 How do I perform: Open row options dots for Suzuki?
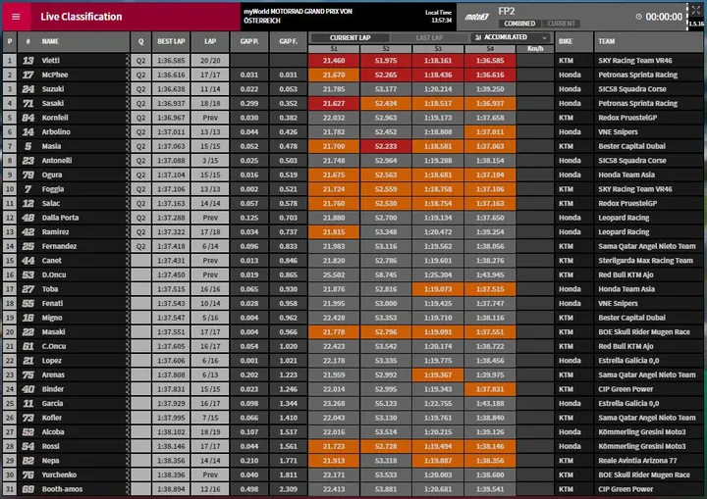pos(127,89)
